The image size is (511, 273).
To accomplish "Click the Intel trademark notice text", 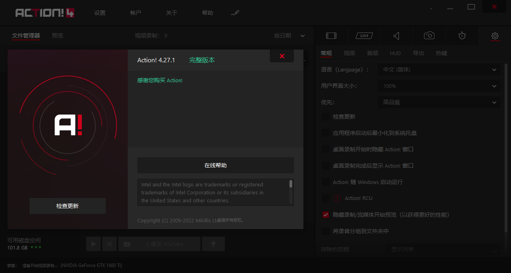I will coord(202,193).
